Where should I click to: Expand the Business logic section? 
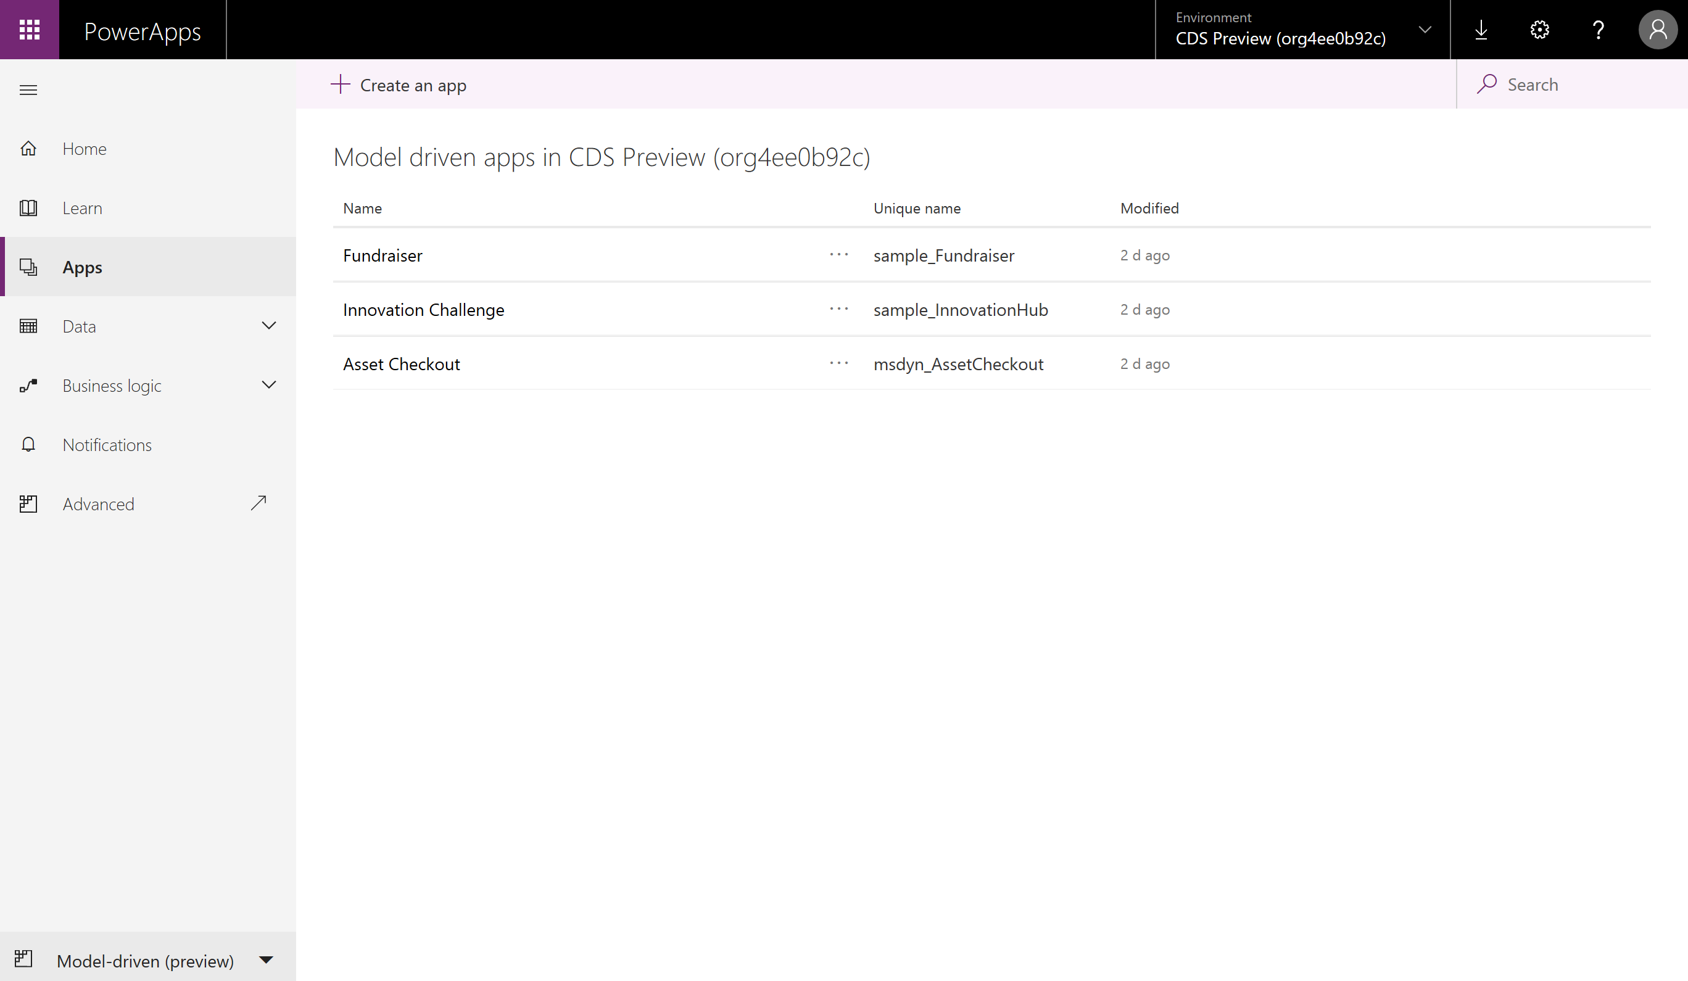coord(268,384)
